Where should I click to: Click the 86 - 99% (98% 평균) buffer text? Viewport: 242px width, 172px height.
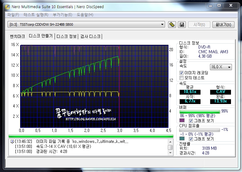click(198, 116)
